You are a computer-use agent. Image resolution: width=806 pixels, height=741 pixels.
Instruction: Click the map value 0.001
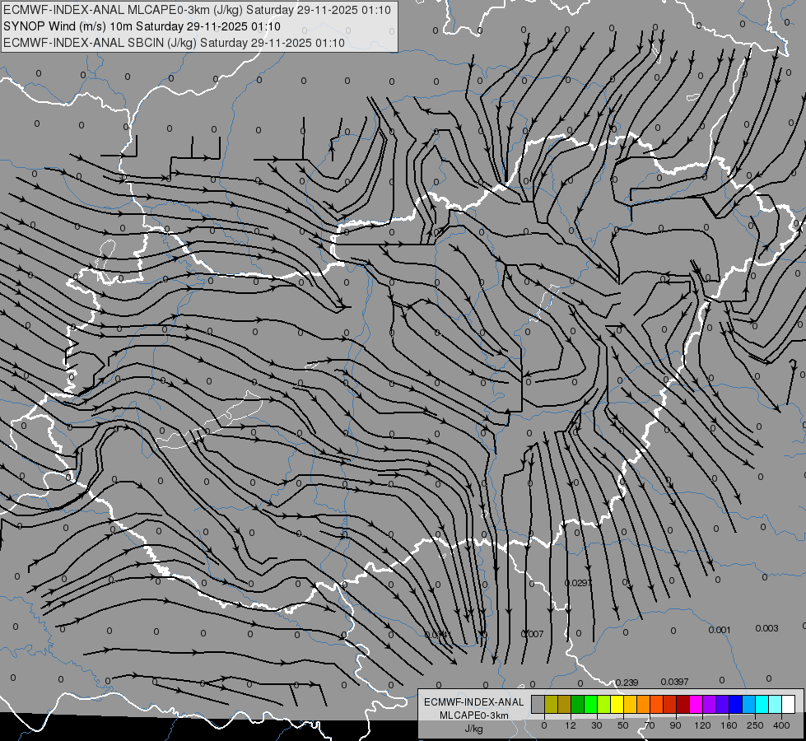point(719,630)
